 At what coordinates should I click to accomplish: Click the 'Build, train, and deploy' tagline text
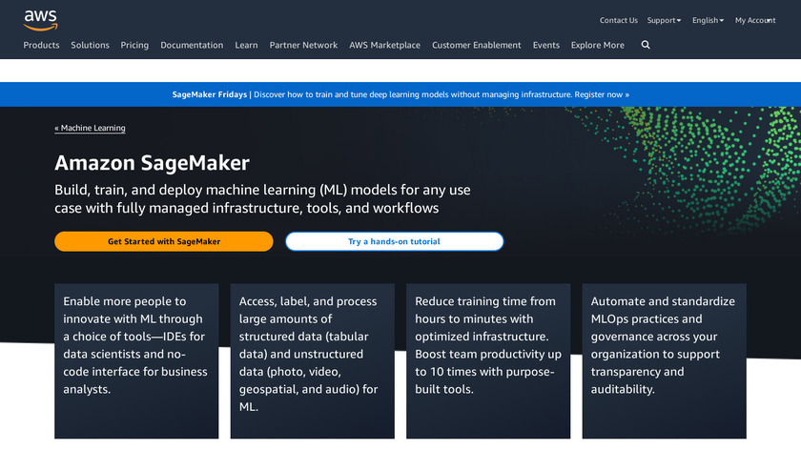(x=262, y=198)
